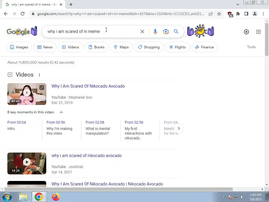The image size is (269, 202).
Task: Click the Google doodle logo
Action: (22, 31)
